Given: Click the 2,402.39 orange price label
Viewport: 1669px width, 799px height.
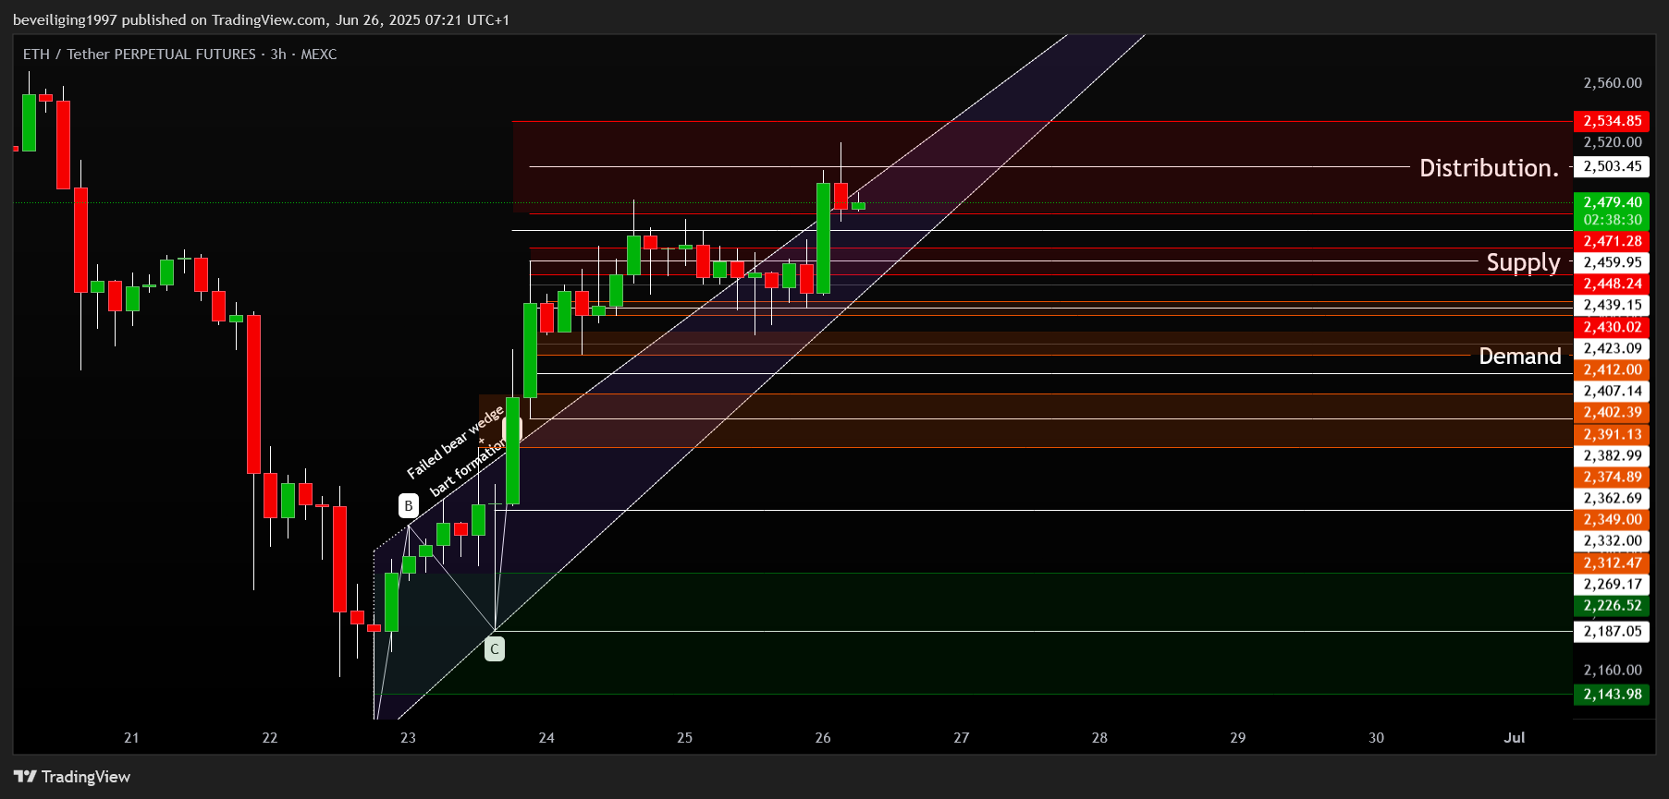Looking at the screenshot, I should coord(1612,412).
